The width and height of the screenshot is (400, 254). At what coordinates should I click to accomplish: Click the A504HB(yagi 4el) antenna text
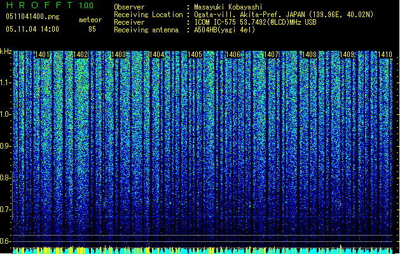pos(224,30)
